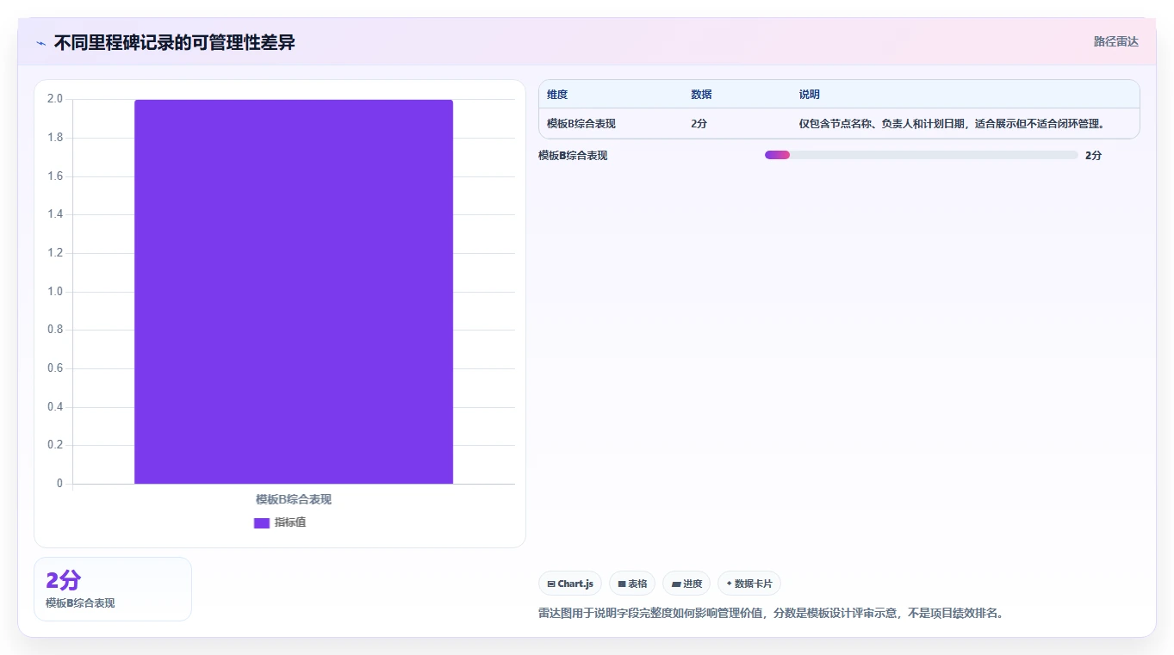Click the footer note about 雷达图
Image resolution: width=1174 pixels, height=655 pixels.
pyautogui.click(x=771, y=614)
